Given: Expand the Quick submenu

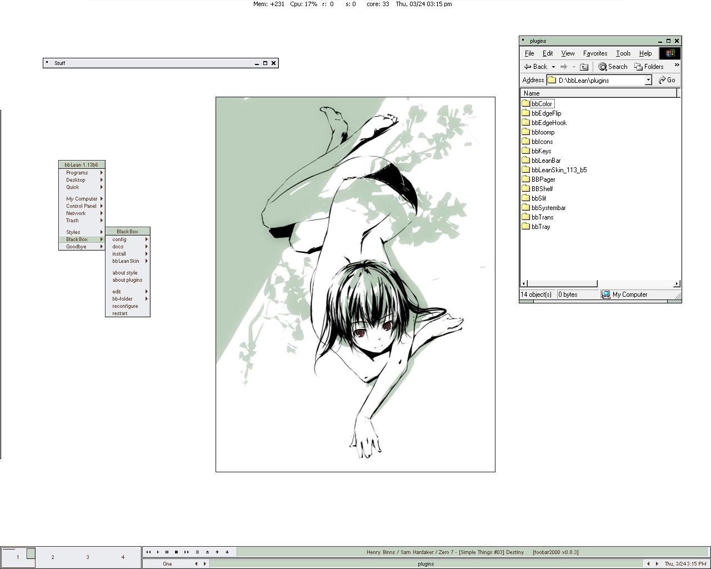Looking at the screenshot, I should click(x=82, y=187).
